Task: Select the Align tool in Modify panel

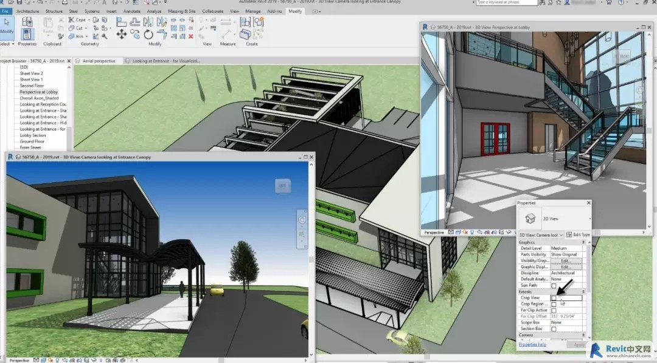Action: pos(122,22)
